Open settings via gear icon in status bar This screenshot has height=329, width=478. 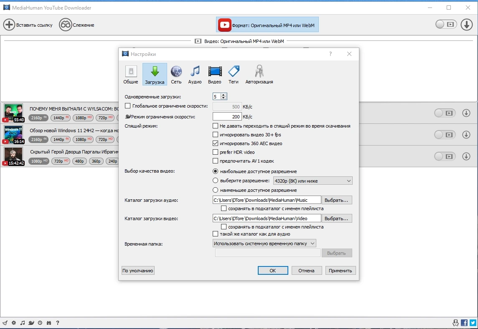(x=14, y=323)
